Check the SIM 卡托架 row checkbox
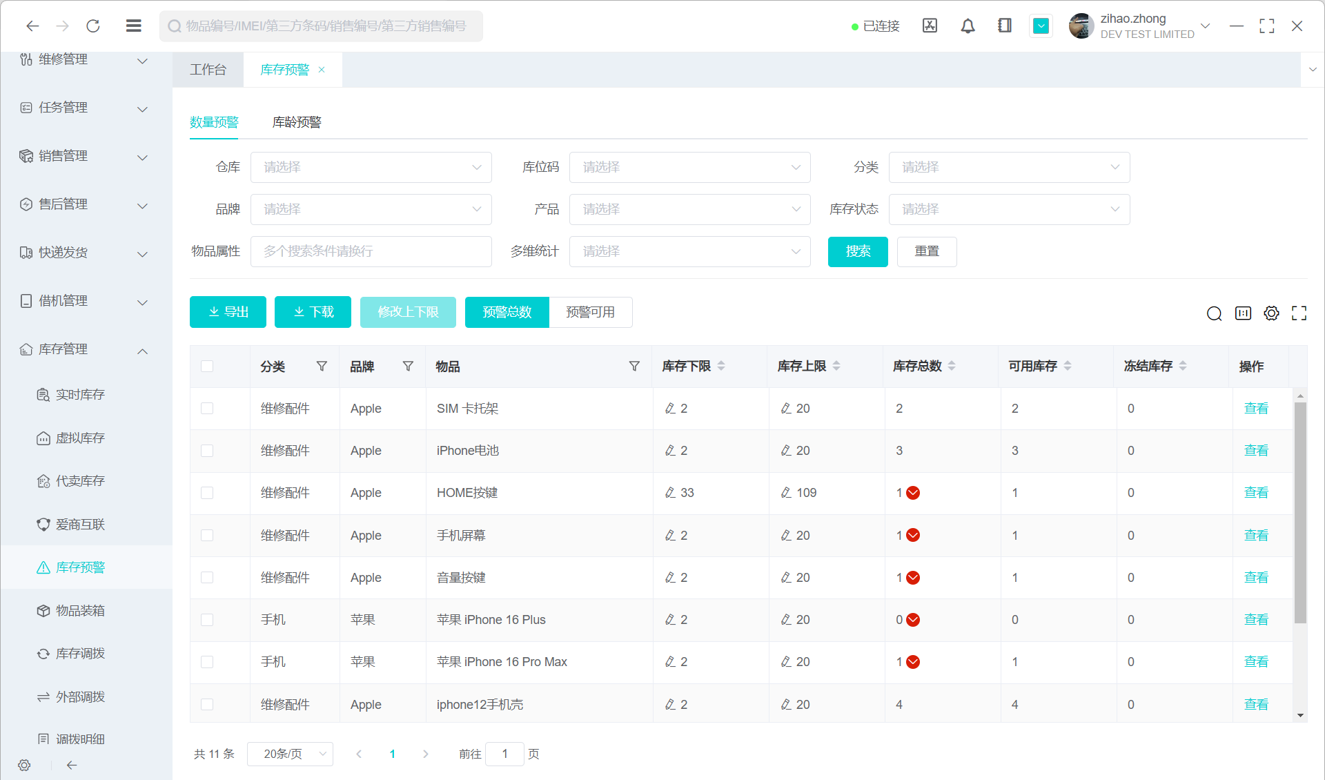The height and width of the screenshot is (780, 1325). click(207, 409)
